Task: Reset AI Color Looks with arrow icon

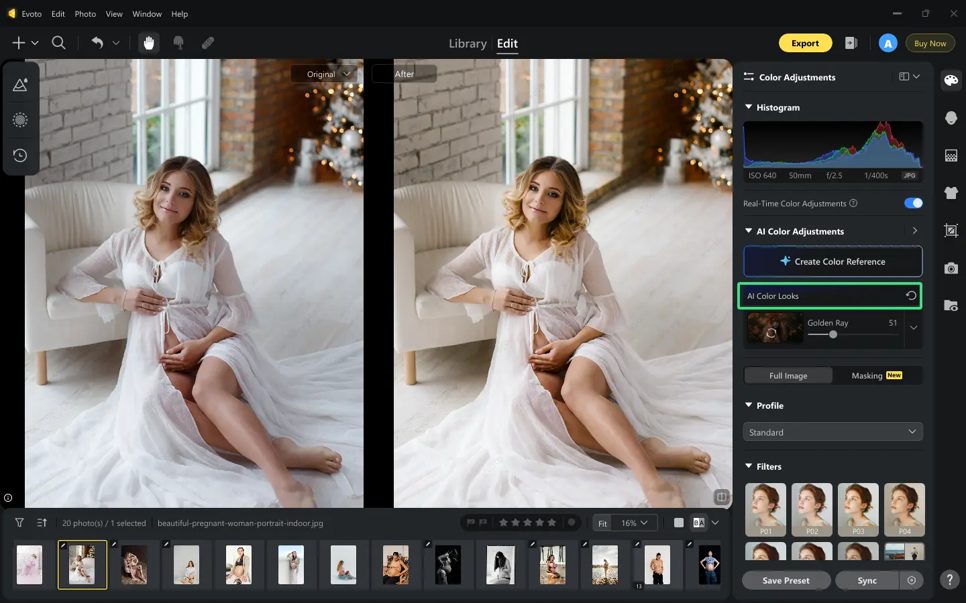Action: click(x=911, y=295)
